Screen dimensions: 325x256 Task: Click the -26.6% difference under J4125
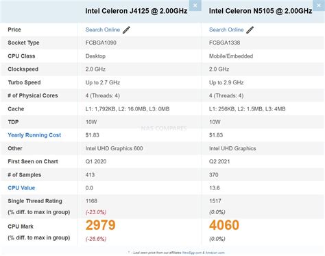[x=96, y=239]
